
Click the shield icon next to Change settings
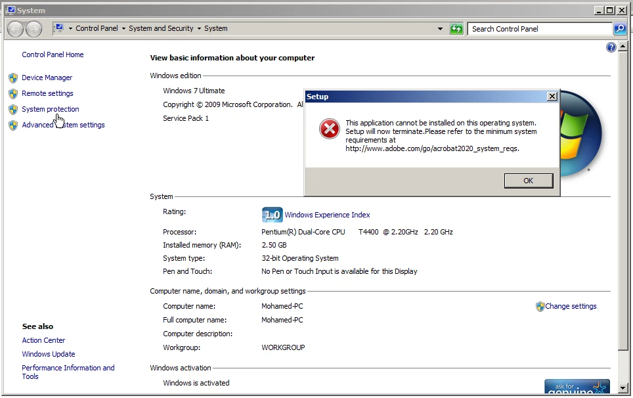(x=540, y=307)
